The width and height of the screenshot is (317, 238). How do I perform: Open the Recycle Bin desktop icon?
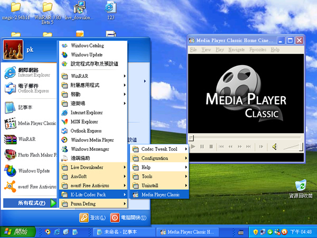click(x=301, y=189)
